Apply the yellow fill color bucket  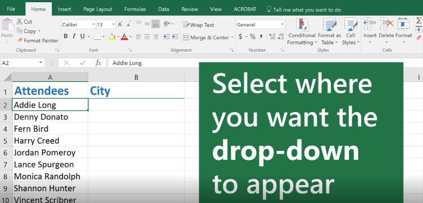coord(112,36)
